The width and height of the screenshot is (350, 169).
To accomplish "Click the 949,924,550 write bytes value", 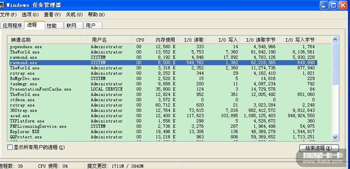I will [301, 116].
